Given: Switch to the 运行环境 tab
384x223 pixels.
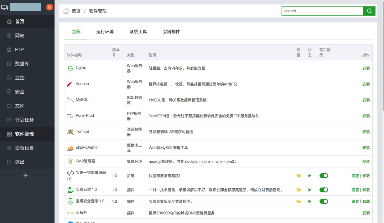Looking at the screenshot, I should (x=105, y=32).
